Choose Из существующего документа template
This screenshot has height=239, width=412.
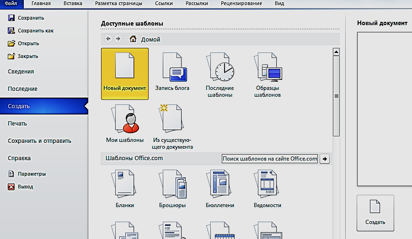[x=172, y=127]
